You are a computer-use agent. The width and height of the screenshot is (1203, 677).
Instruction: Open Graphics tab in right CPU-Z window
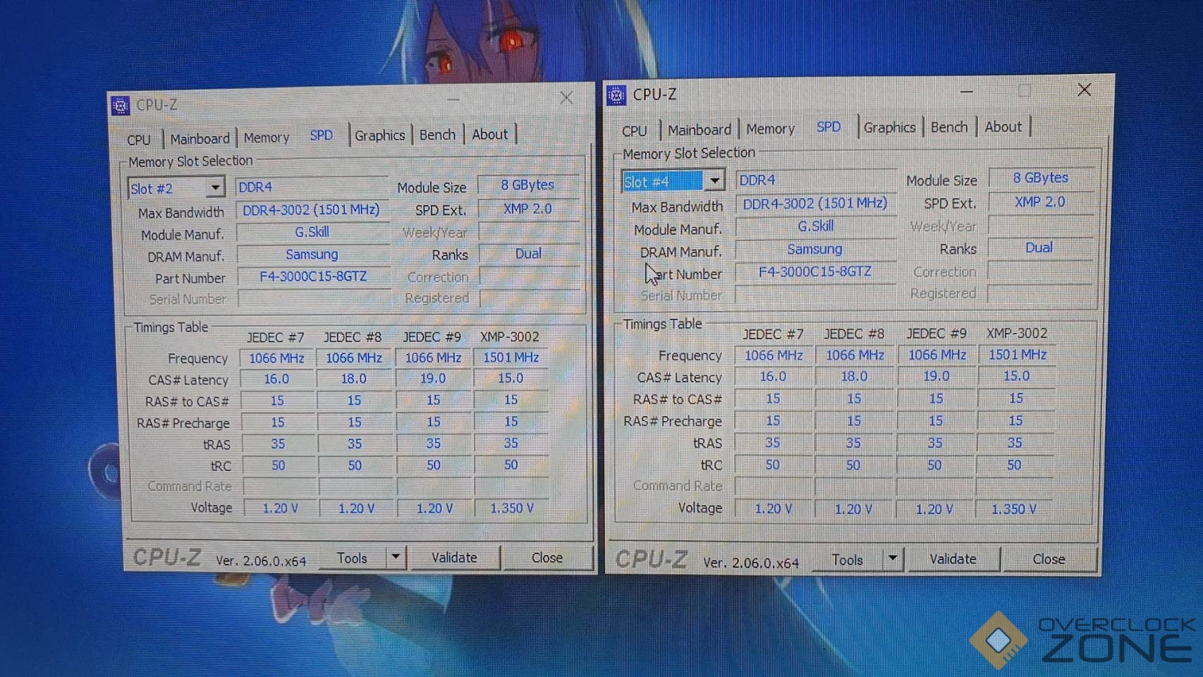[889, 128]
